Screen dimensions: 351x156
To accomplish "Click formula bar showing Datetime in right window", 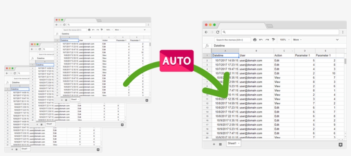I will point(277,46).
